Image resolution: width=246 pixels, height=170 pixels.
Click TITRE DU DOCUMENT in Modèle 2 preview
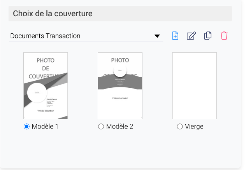click(120, 98)
